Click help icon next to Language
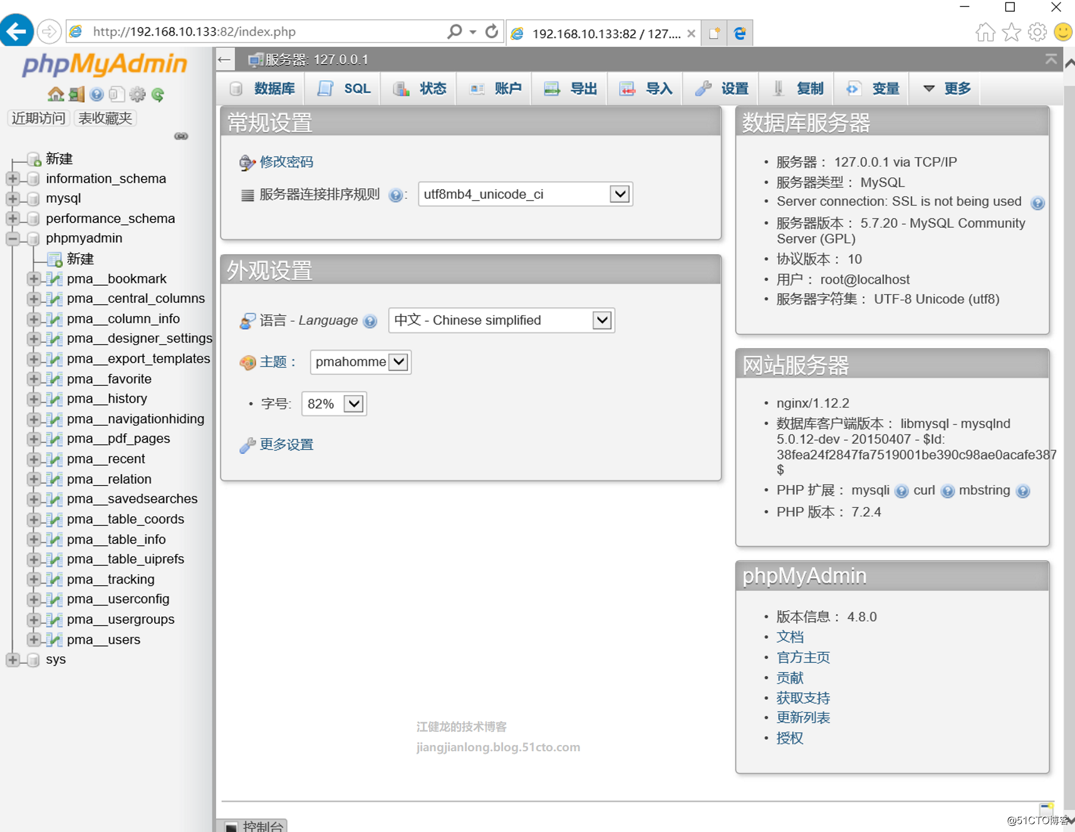 click(x=370, y=321)
